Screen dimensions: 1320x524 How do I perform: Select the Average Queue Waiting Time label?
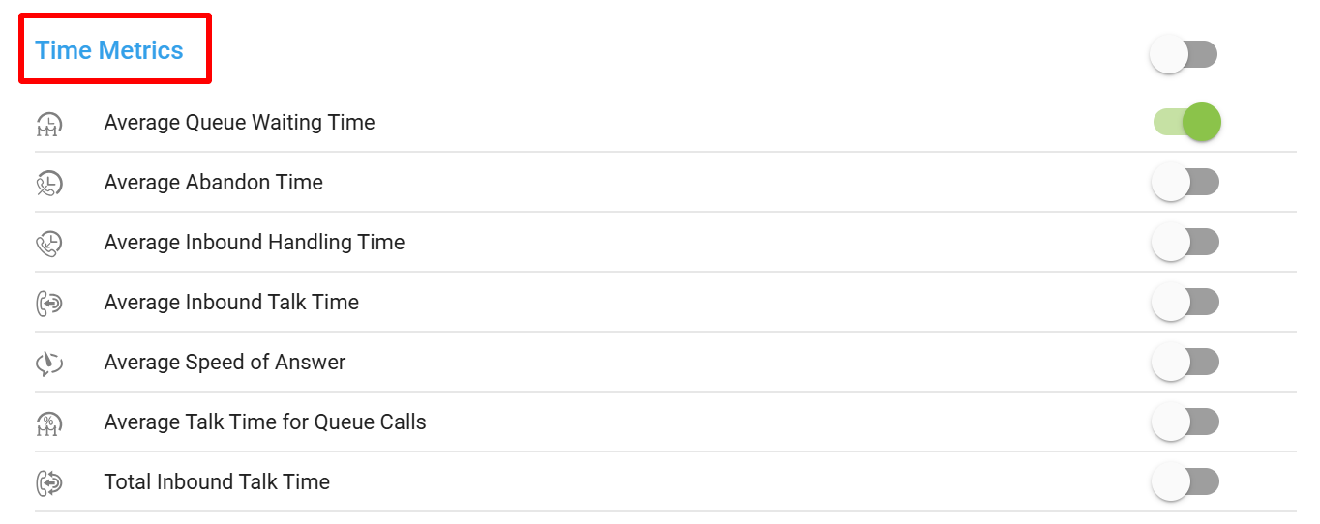tap(239, 123)
